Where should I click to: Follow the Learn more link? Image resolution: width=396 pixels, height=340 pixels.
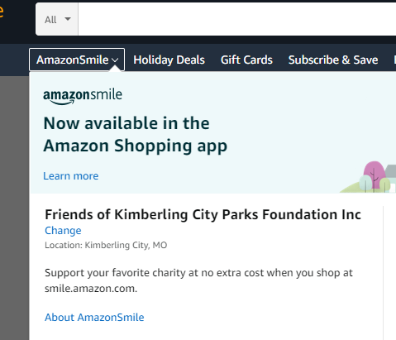tap(71, 176)
